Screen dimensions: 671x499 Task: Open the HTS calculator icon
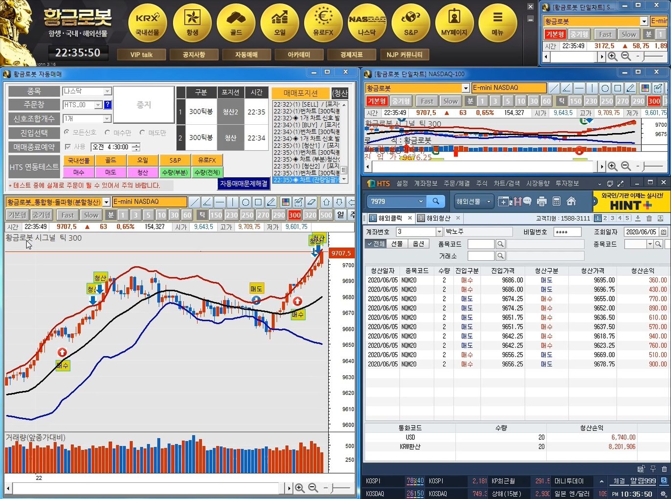click(x=556, y=202)
